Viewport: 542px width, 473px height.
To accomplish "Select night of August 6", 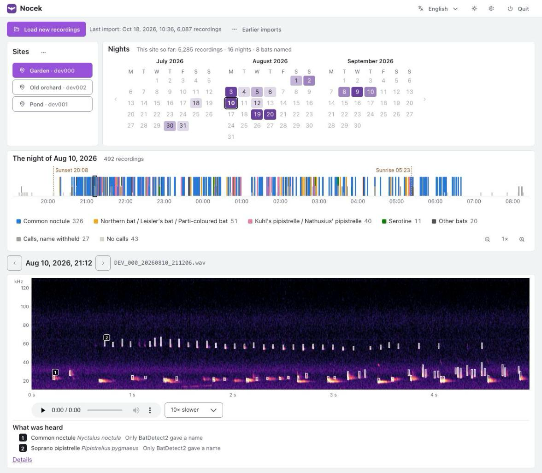I will (270, 92).
